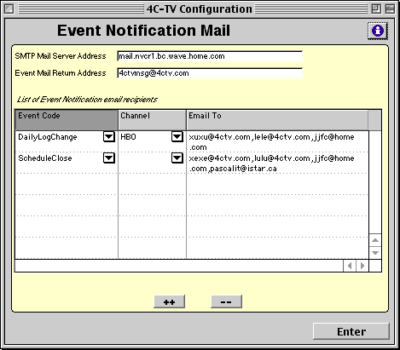Image resolution: width=400 pixels, height=350 pixels.
Task: Click the table's scroll up arrow
Action: click(x=375, y=240)
